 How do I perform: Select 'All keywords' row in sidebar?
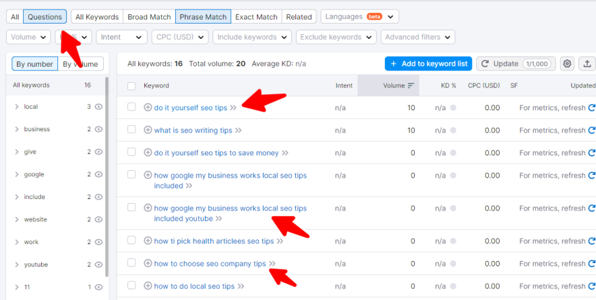click(x=55, y=85)
